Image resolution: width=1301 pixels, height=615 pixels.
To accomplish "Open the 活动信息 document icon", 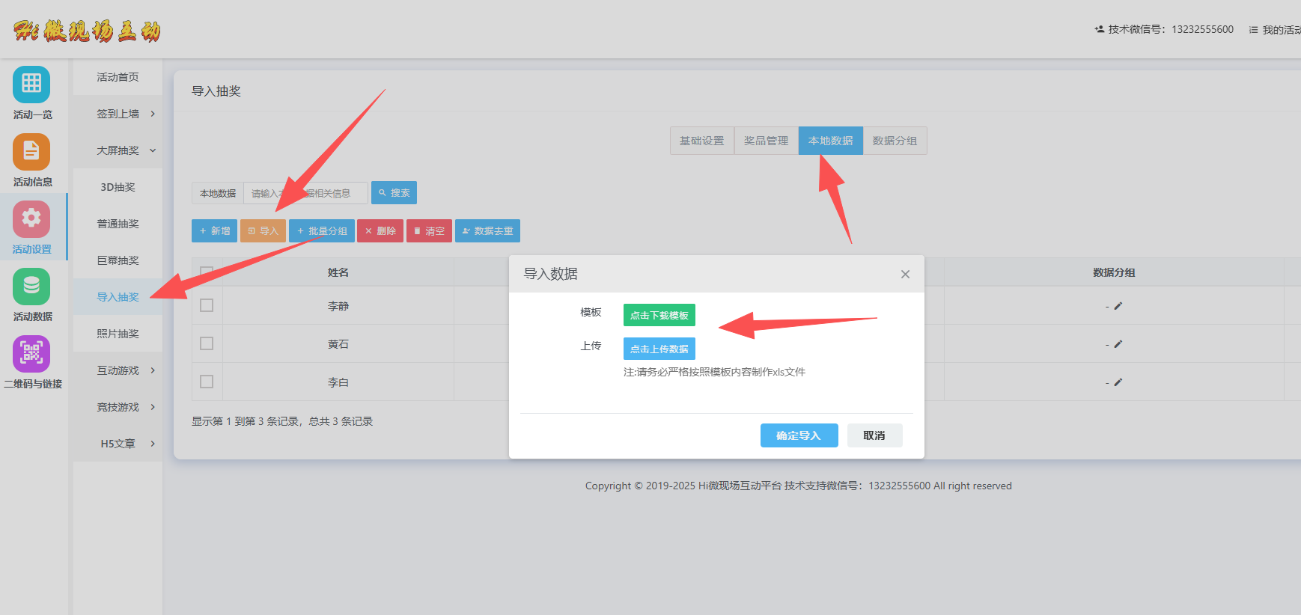I will pyautogui.click(x=31, y=152).
